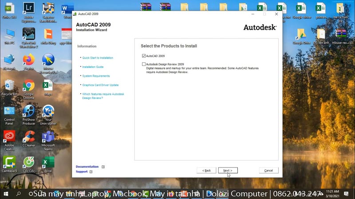Open the taskbar search icon

(x=19, y=194)
